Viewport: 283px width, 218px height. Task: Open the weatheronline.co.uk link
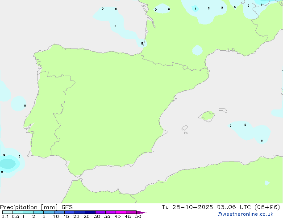tap(246, 214)
